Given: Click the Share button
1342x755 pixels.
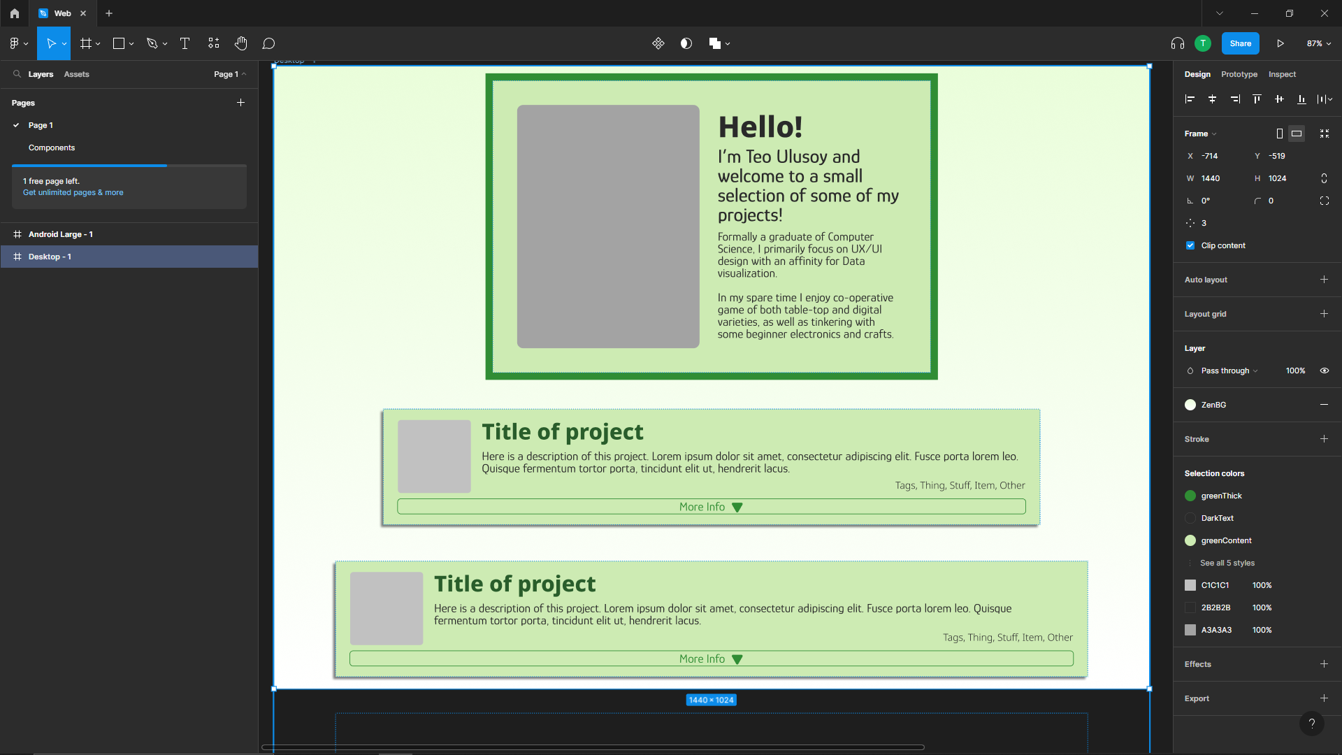Looking at the screenshot, I should (x=1240, y=43).
